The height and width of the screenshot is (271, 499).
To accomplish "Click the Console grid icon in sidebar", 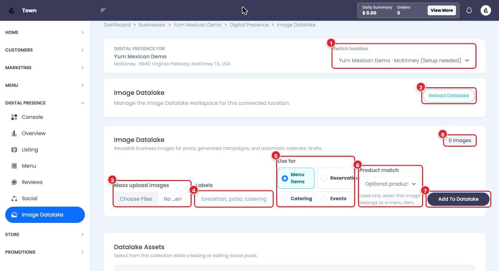I will [14, 117].
